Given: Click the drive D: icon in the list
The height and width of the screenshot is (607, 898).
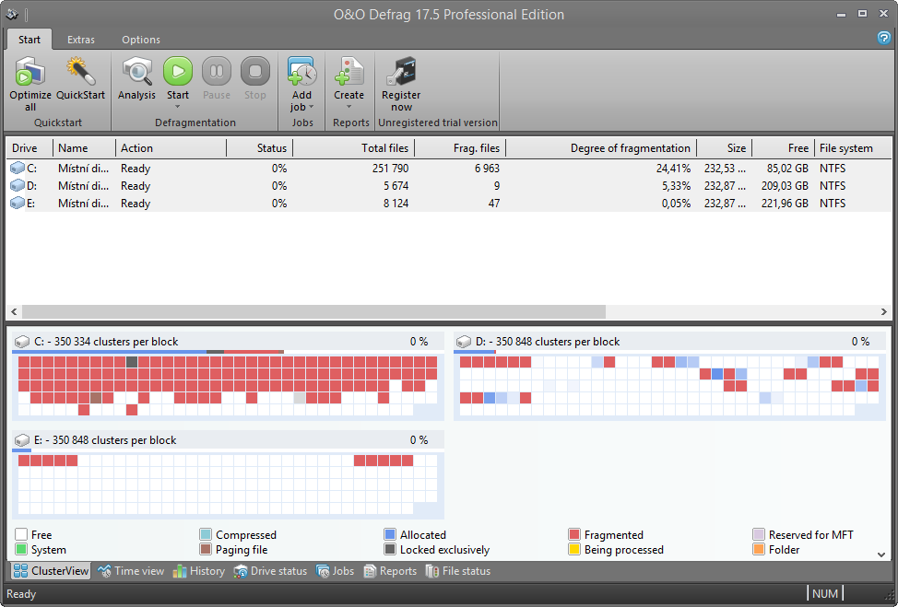Looking at the screenshot, I should tap(18, 186).
